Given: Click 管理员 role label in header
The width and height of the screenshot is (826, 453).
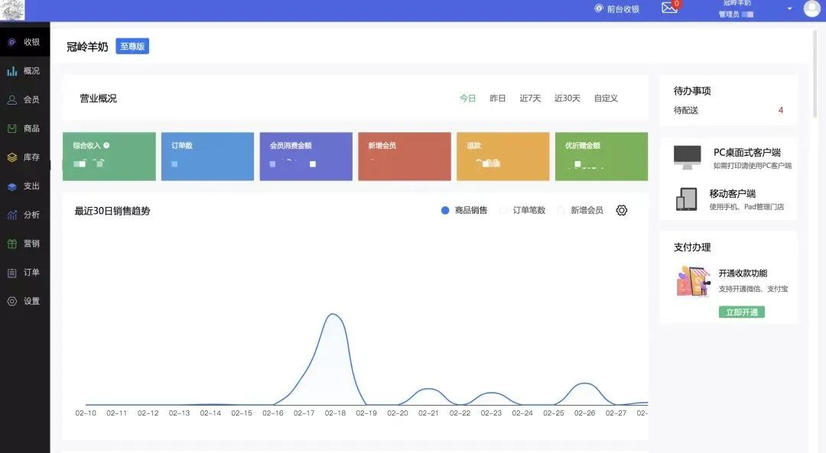Looking at the screenshot, I should pyautogui.click(x=729, y=15).
